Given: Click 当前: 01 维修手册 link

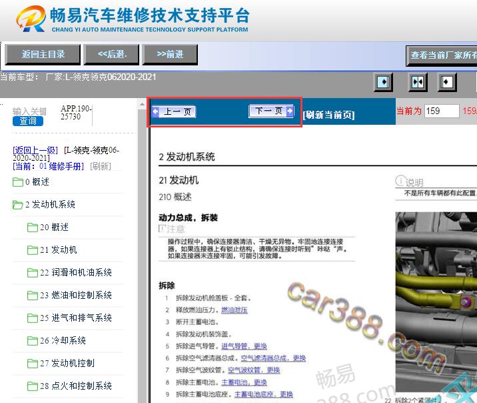Looking at the screenshot, I should (x=48, y=166).
